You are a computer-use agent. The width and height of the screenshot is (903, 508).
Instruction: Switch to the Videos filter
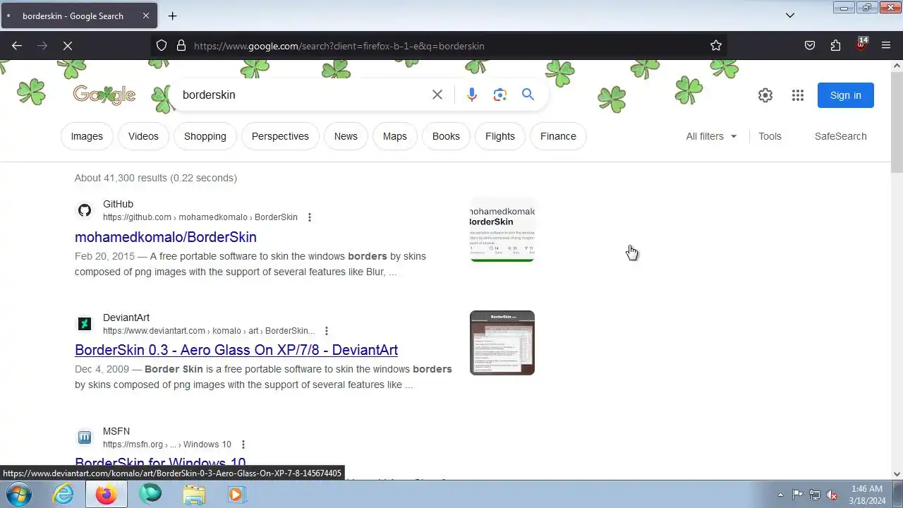(x=143, y=136)
